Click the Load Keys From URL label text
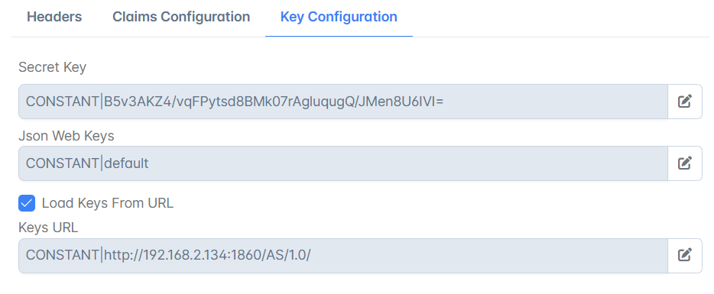 pyautogui.click(x=108, y=203)
